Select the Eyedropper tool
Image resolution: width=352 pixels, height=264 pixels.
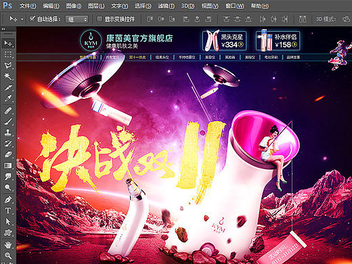coord(8,98)
